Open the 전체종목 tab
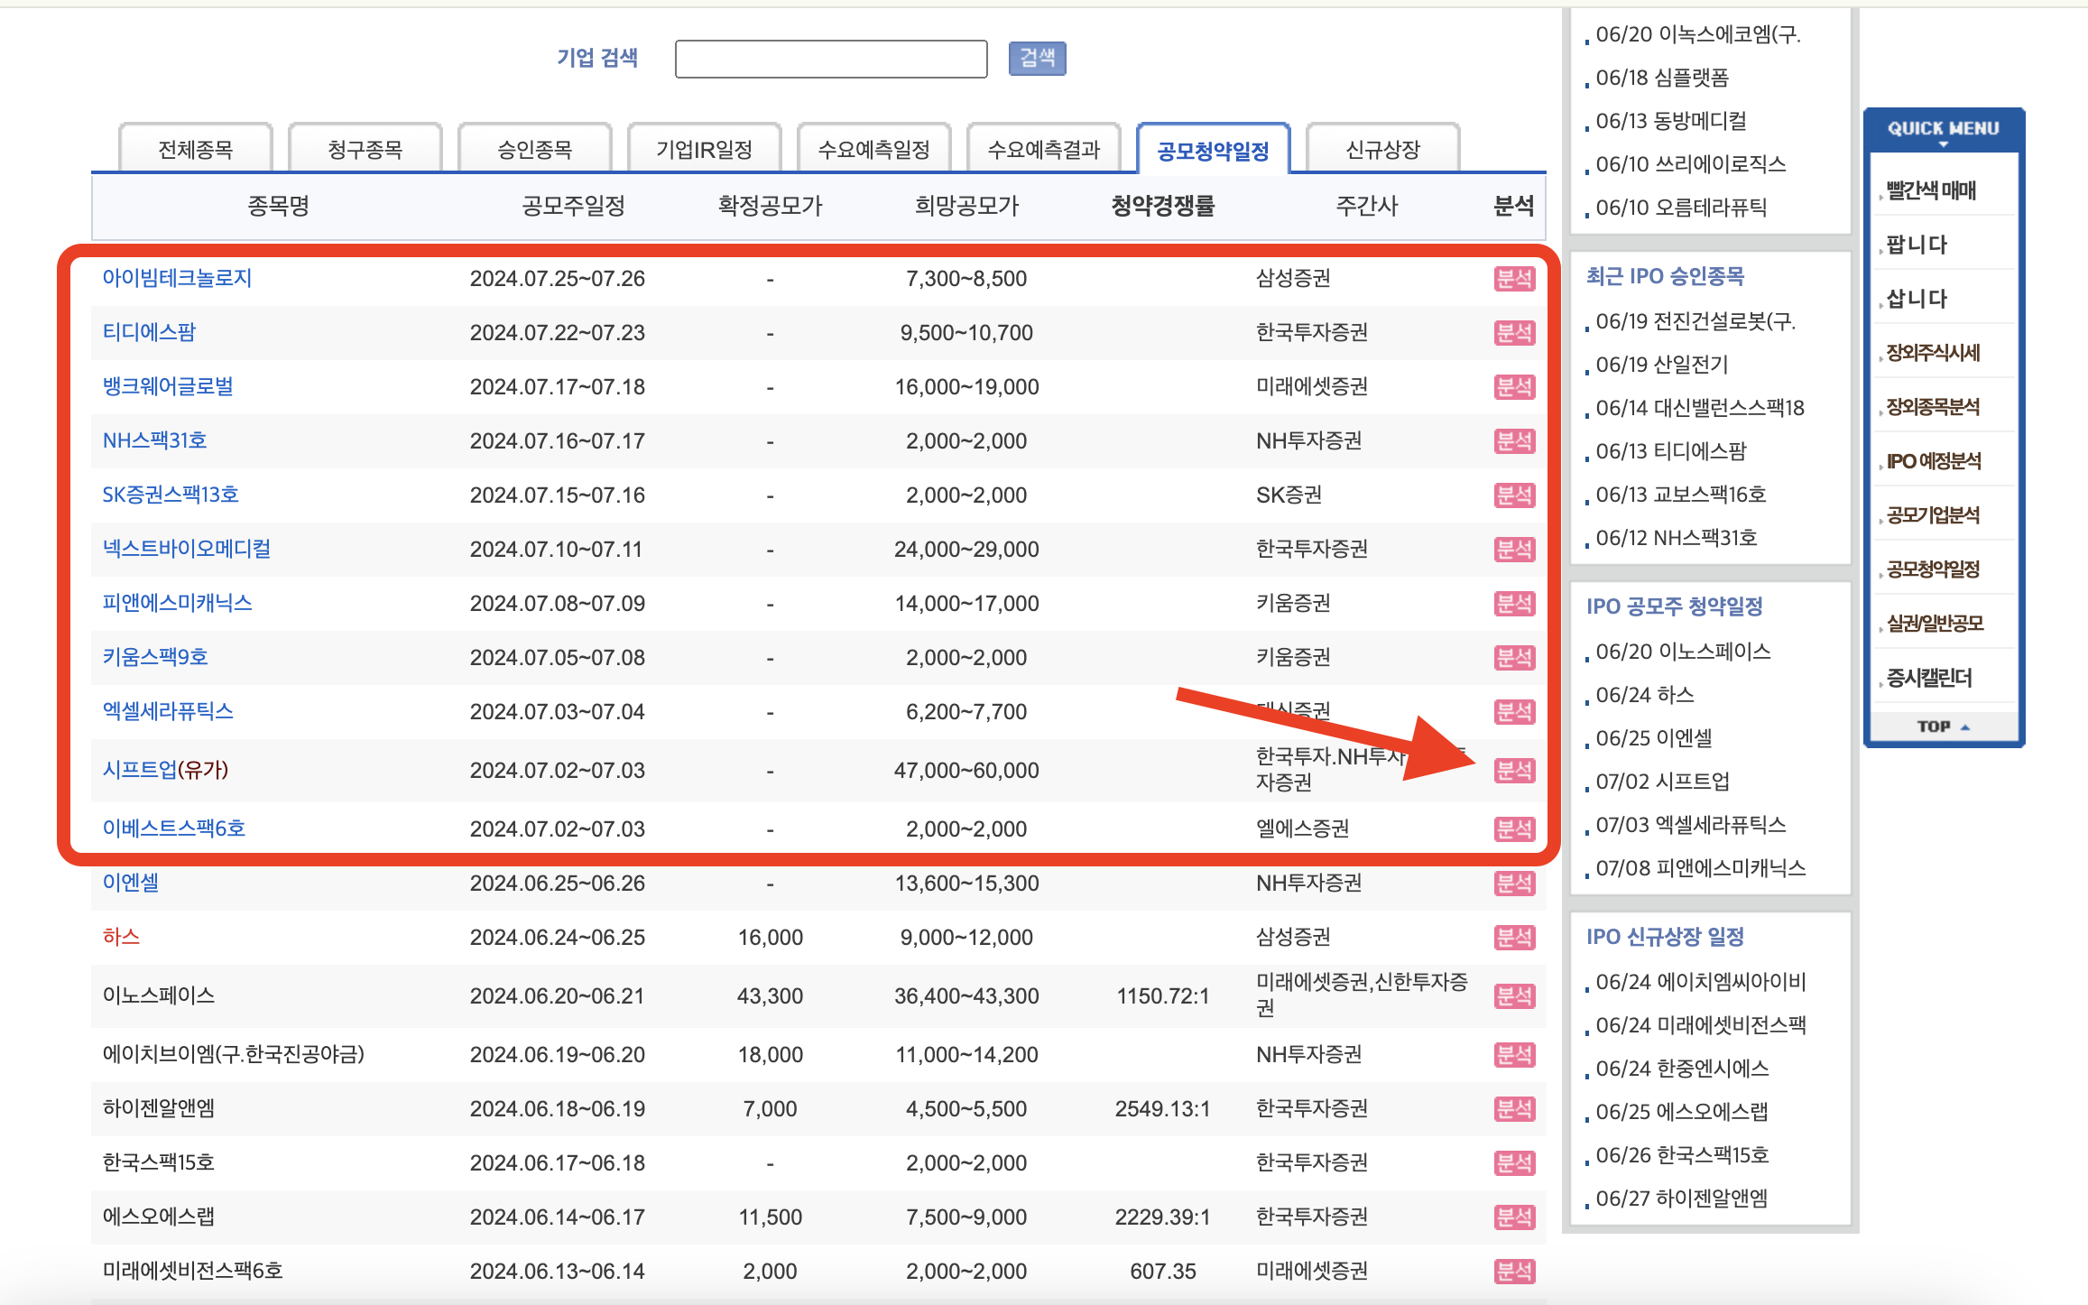The image size is (2088, 1305). pos(195,150)
